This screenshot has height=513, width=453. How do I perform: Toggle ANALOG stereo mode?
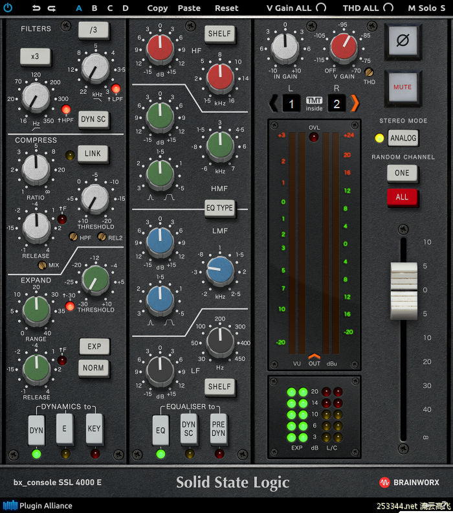(403, 138)
